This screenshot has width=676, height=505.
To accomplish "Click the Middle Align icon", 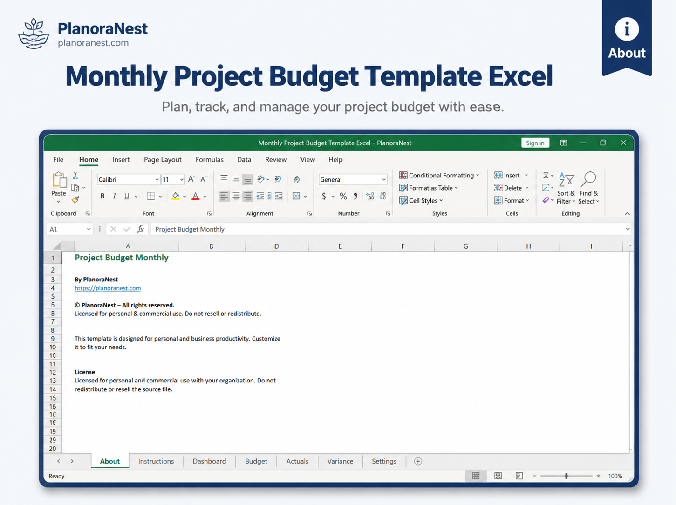I will [x=236, y=179].
